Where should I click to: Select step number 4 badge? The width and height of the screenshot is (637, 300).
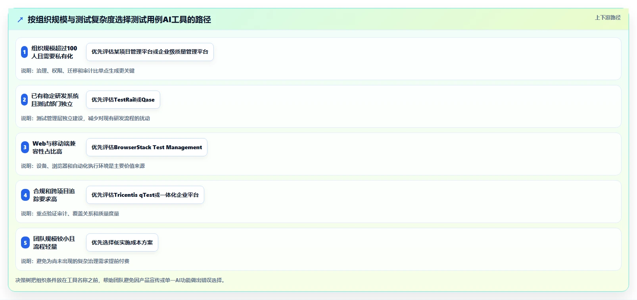pyautogui.click(x=25, y=195)
